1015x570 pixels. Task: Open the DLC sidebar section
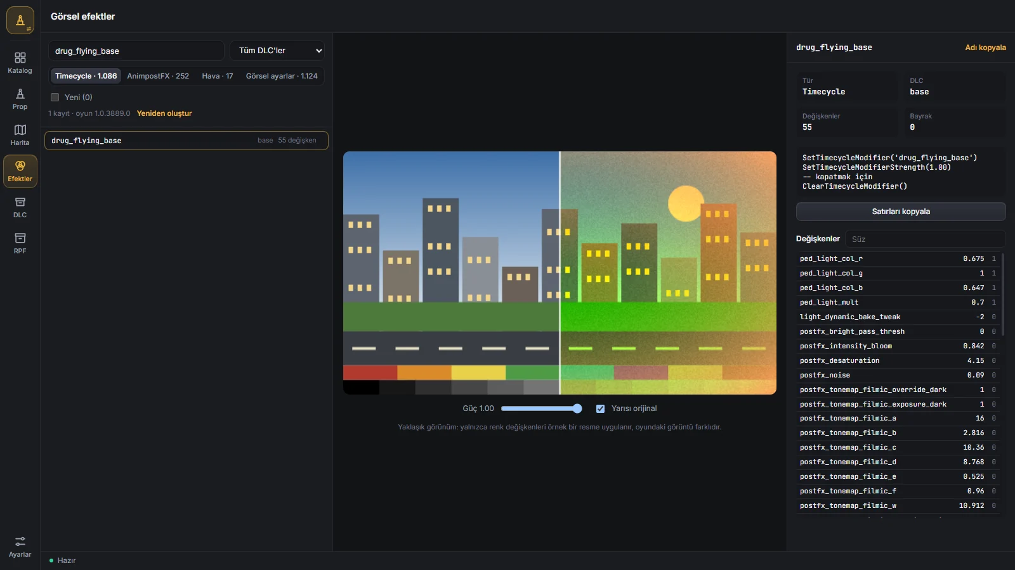[x=20, y=207]
